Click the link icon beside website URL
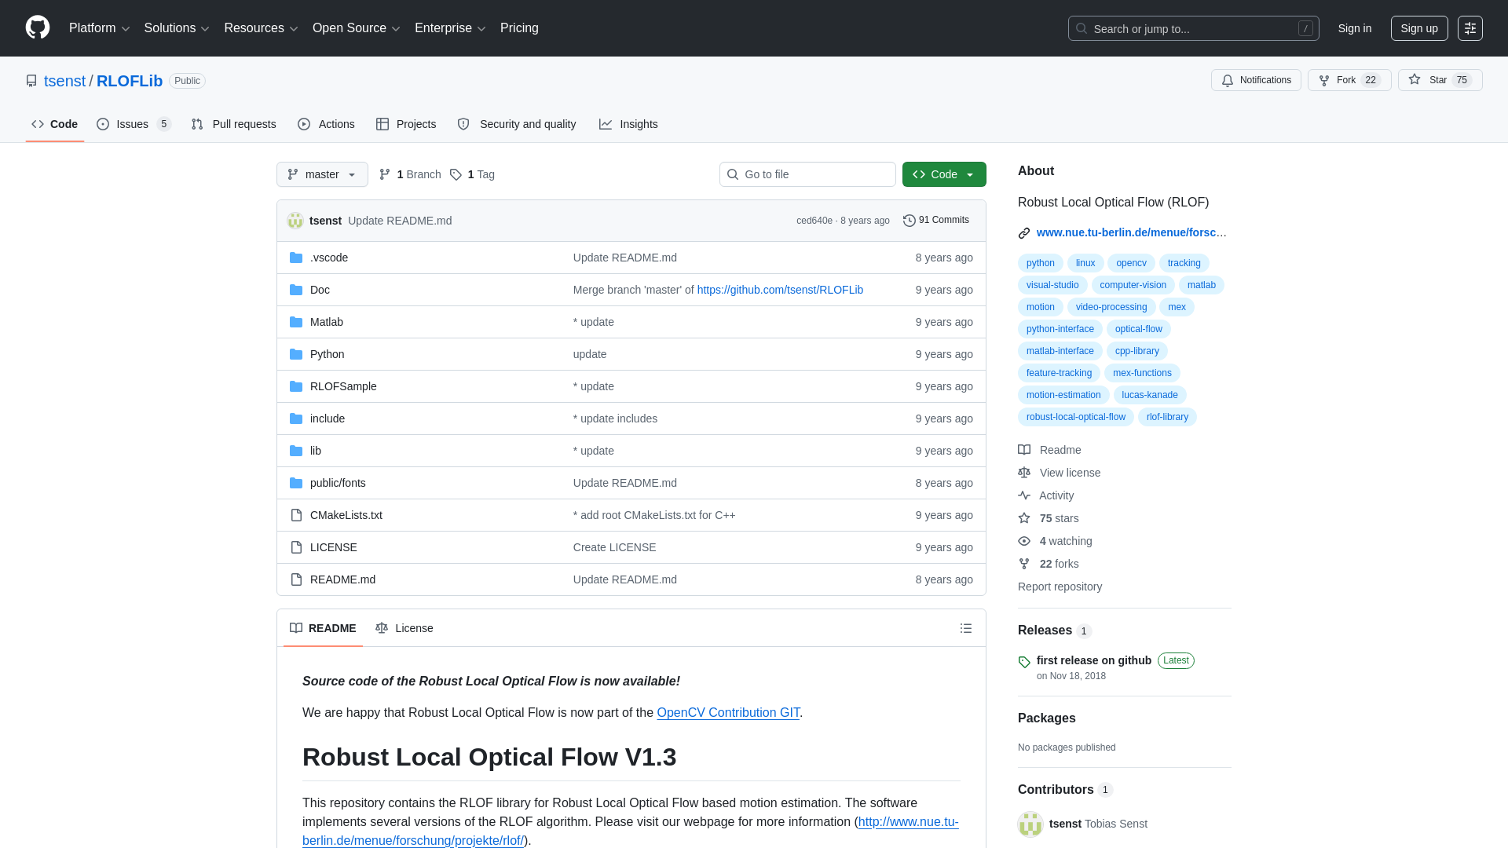The image size is (1508, 848). (1024, 233)
